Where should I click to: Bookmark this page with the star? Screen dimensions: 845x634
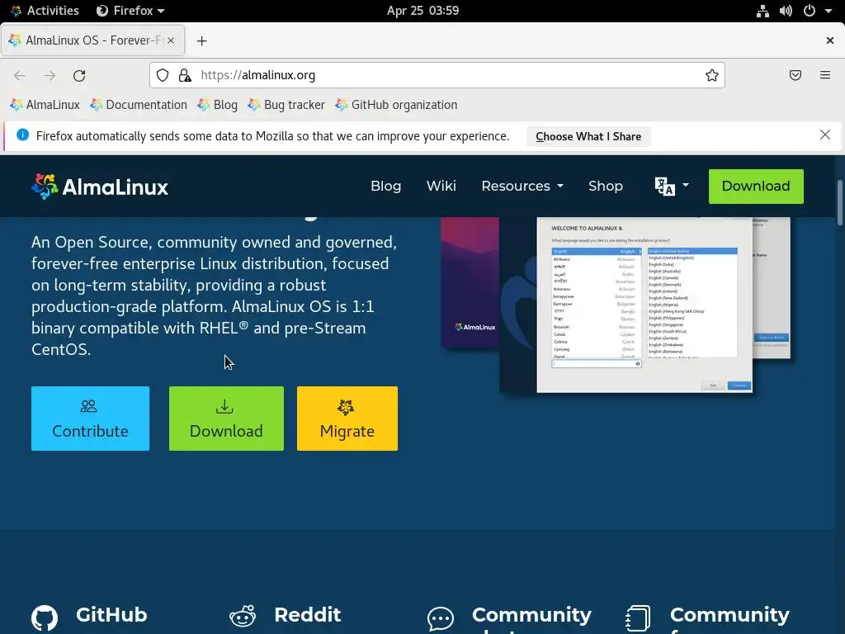click(712, 75)
